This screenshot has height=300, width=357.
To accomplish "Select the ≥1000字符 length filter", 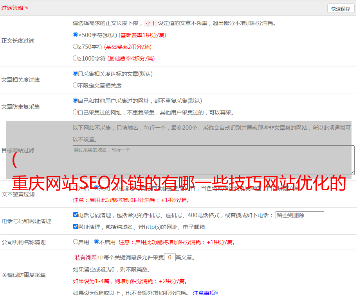I will click(x=76, y=58).
